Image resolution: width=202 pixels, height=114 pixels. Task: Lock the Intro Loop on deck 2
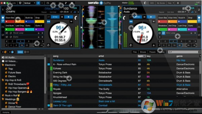(x=191, y=33)
